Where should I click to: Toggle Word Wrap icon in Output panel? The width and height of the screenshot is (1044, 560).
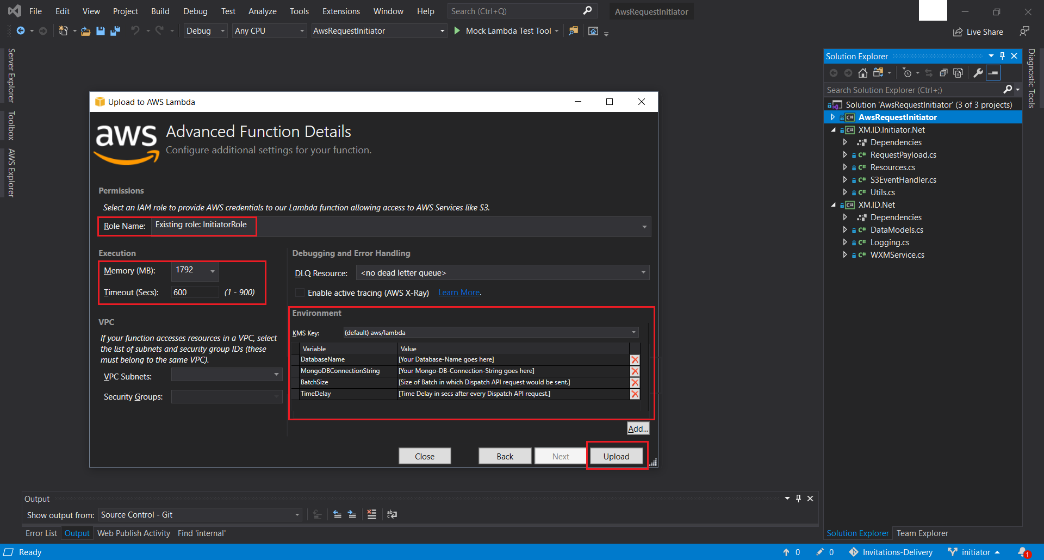tap(391, 514)
